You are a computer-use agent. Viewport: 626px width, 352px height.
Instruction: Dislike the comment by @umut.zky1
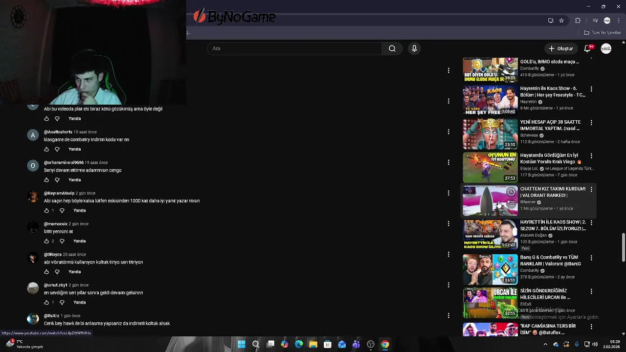pos(62,302)
